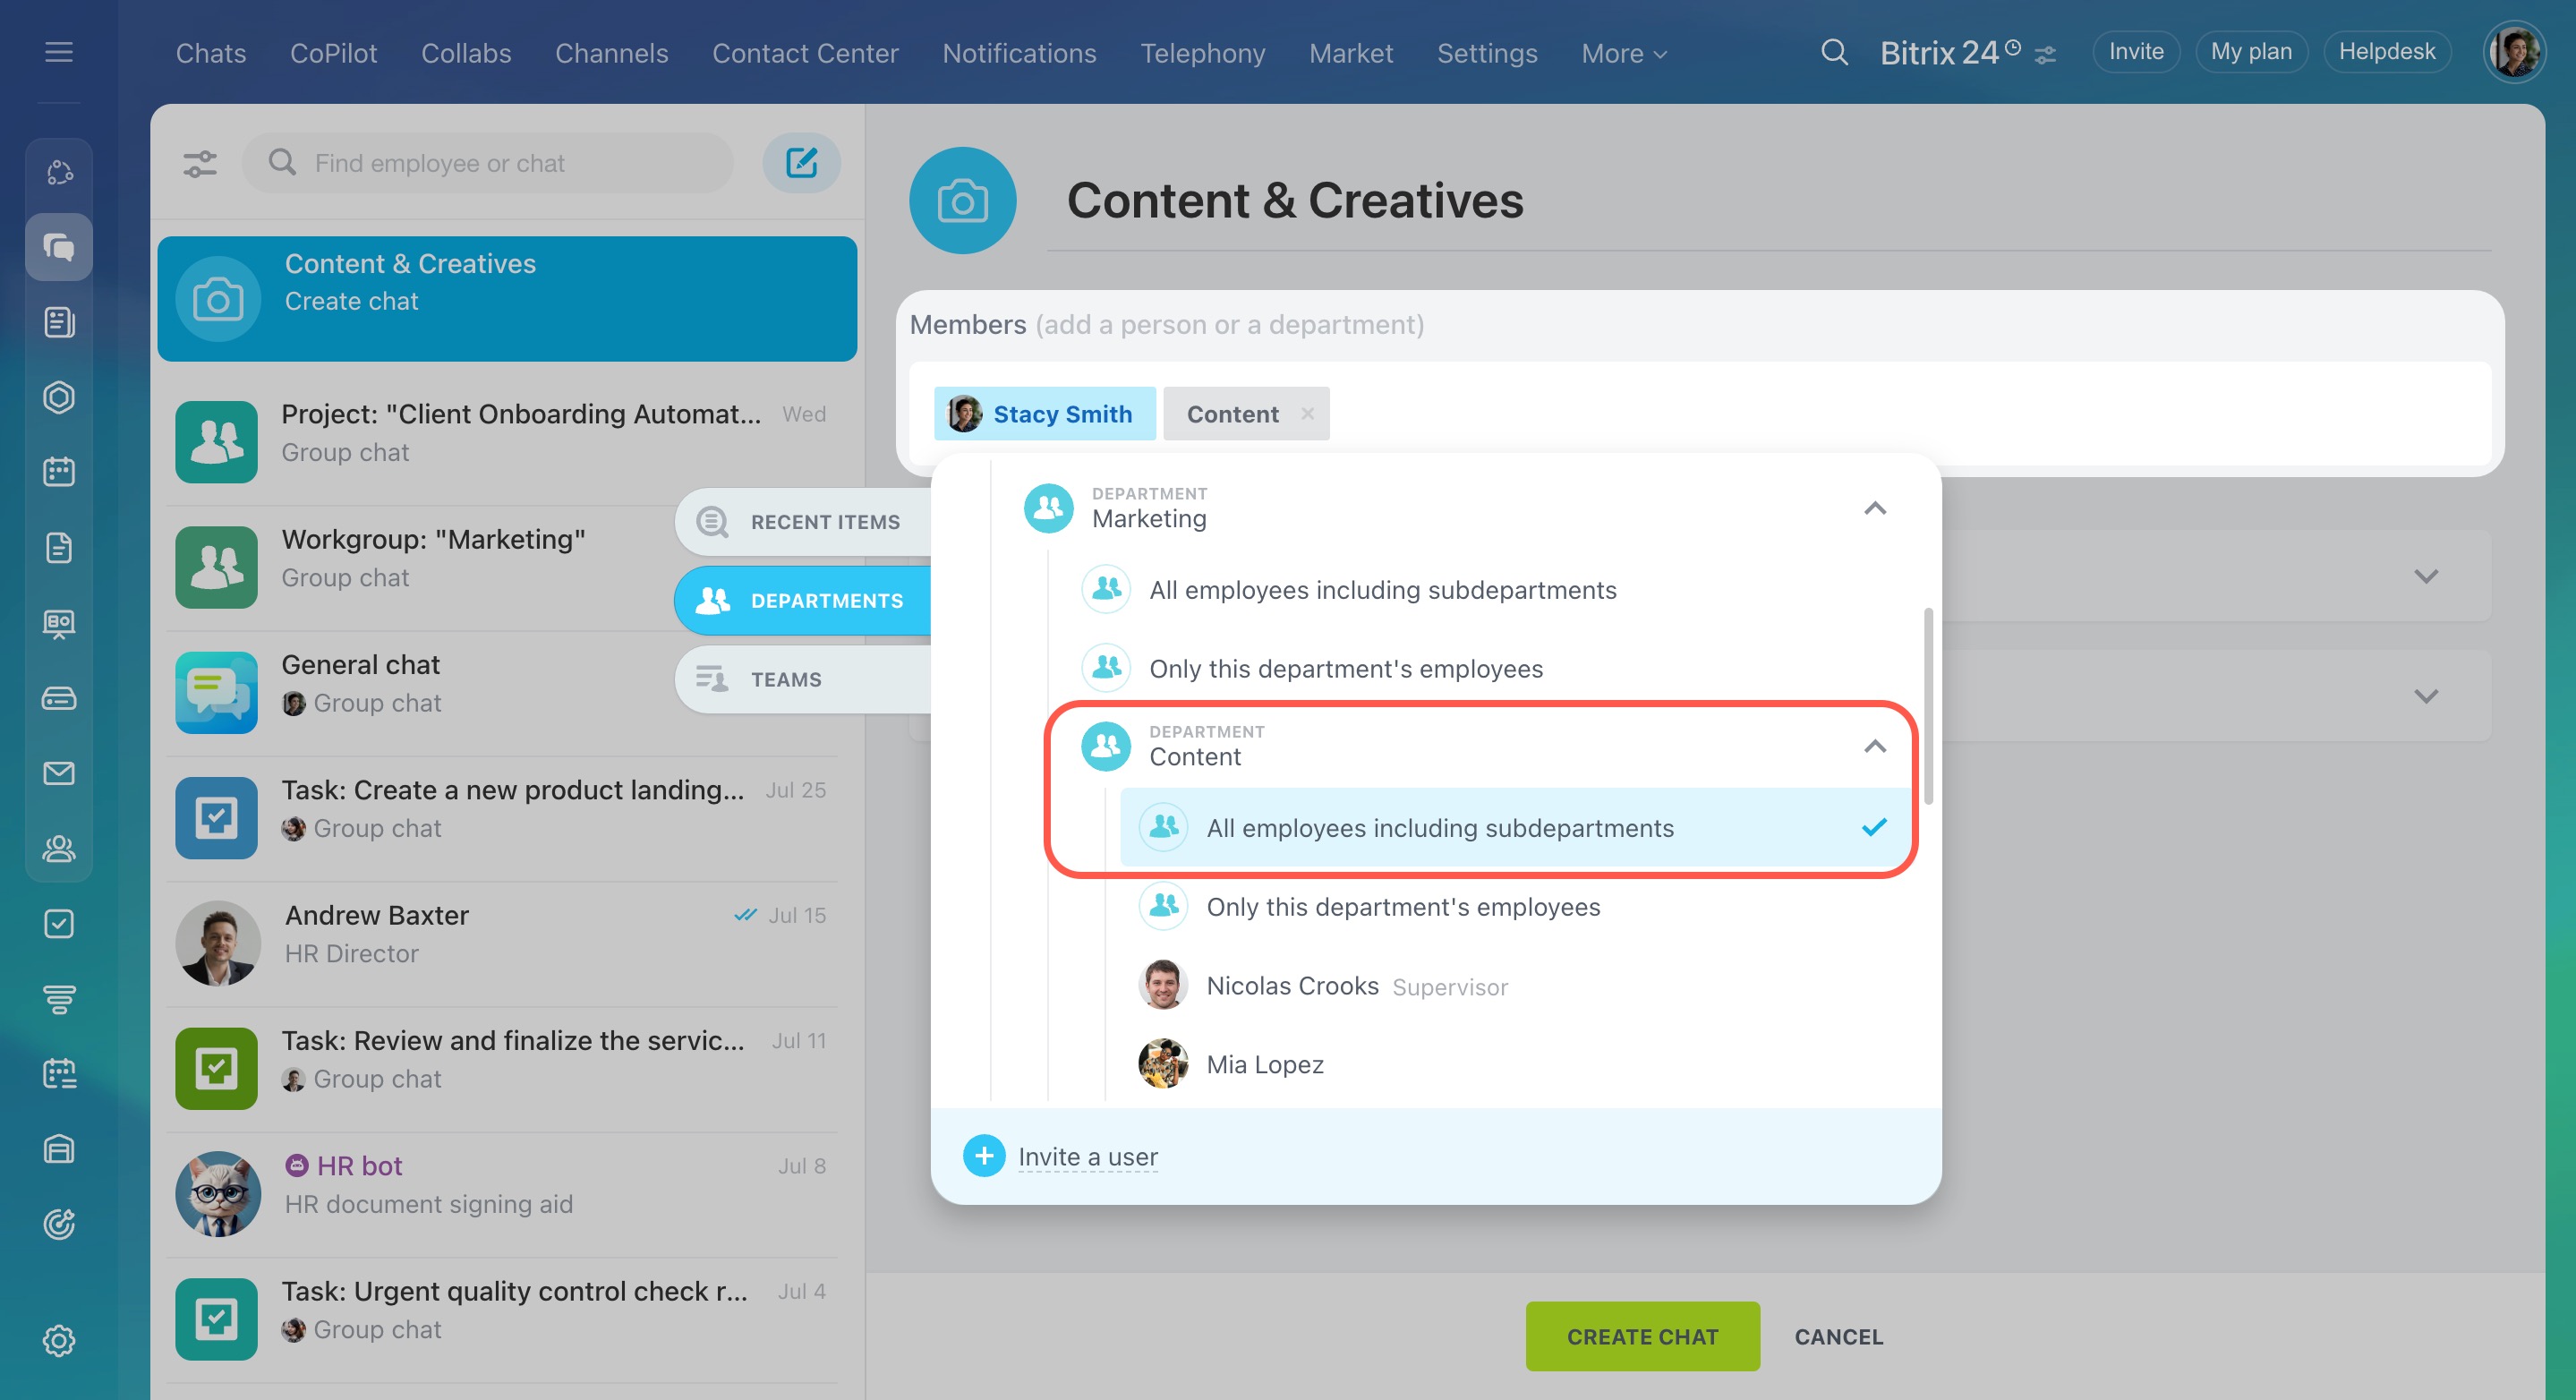Open the goals target sidebar icon

[x=59, y=1224]
